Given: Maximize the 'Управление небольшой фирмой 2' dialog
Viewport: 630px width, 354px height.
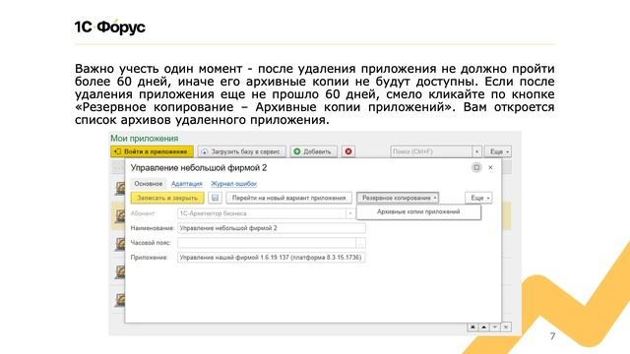Looking at the screenshot, I should (x=476, y=167).
